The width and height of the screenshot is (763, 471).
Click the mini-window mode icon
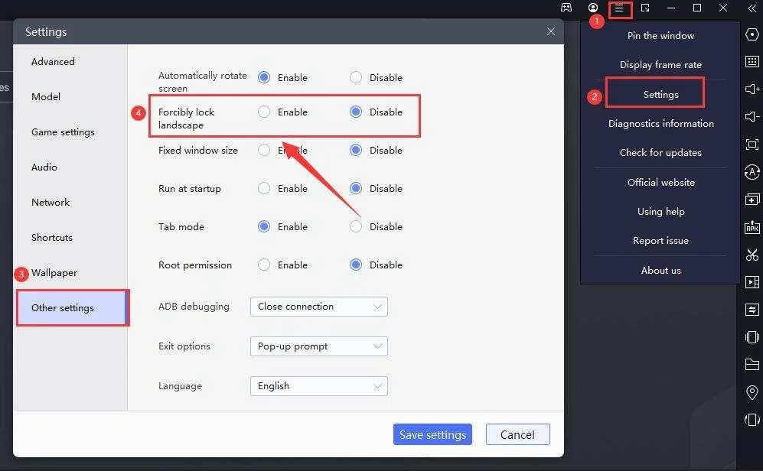pyautogui.click(x=645, y=8)
